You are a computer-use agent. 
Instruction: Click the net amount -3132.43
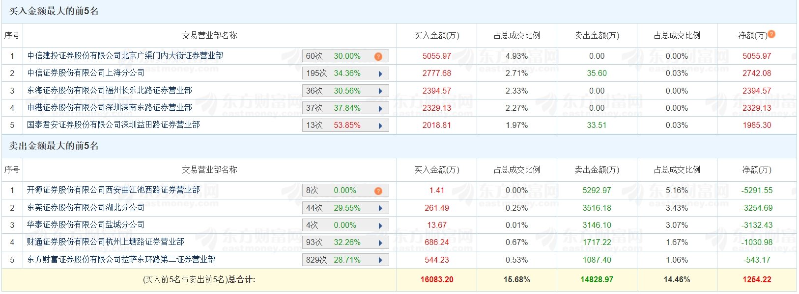757,225
